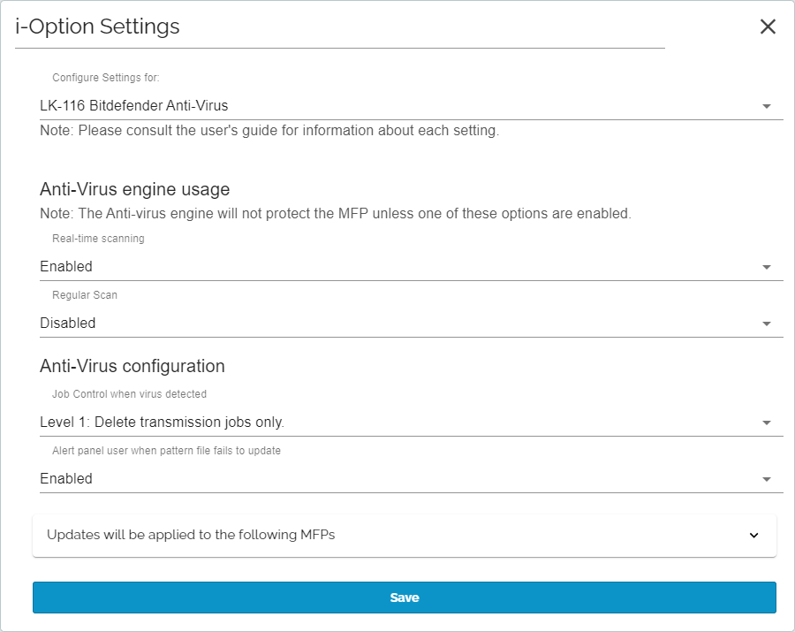Click the Disabled value under Regular Scan
Image resolution: width=795 pixels, height=632 pixels.
click(x=67, y=324)
